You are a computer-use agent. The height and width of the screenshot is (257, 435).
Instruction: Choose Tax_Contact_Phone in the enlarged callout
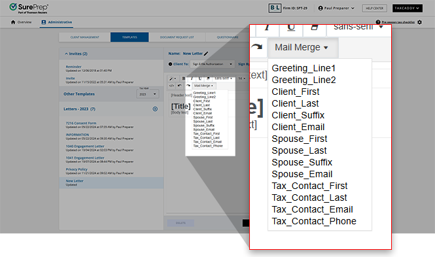pyautogui.click(x=314, y=222)
